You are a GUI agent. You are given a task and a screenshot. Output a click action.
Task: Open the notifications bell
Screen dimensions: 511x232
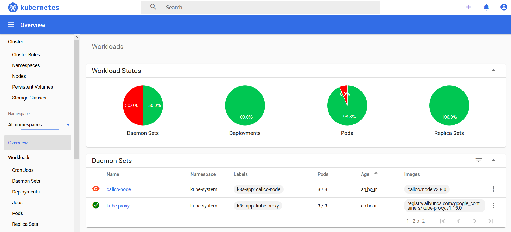tap(486, 7)
